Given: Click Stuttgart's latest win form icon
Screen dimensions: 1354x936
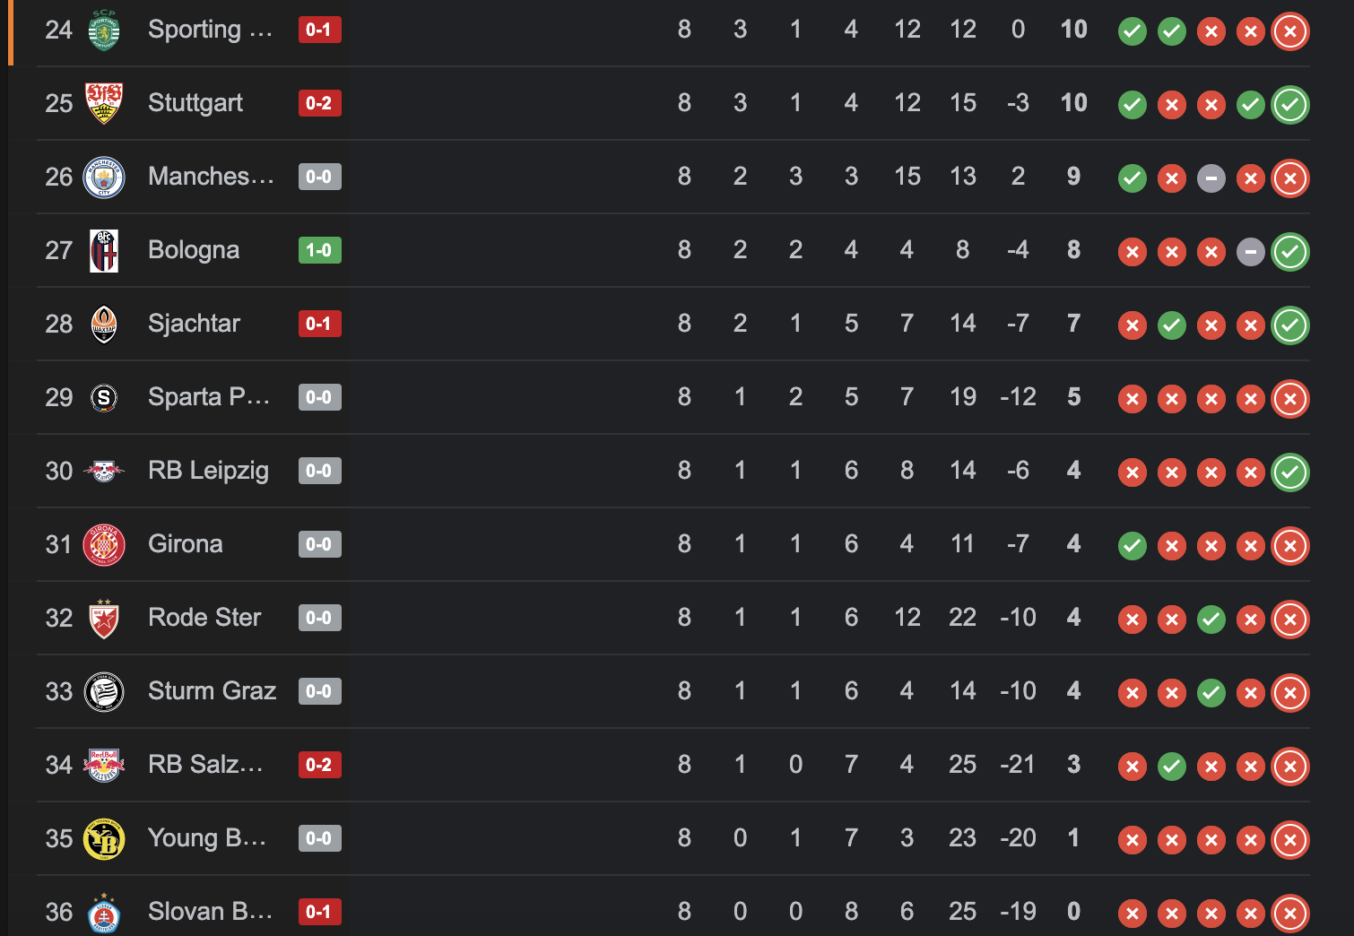Looking at the screenshot, I should pos(1290,105).
